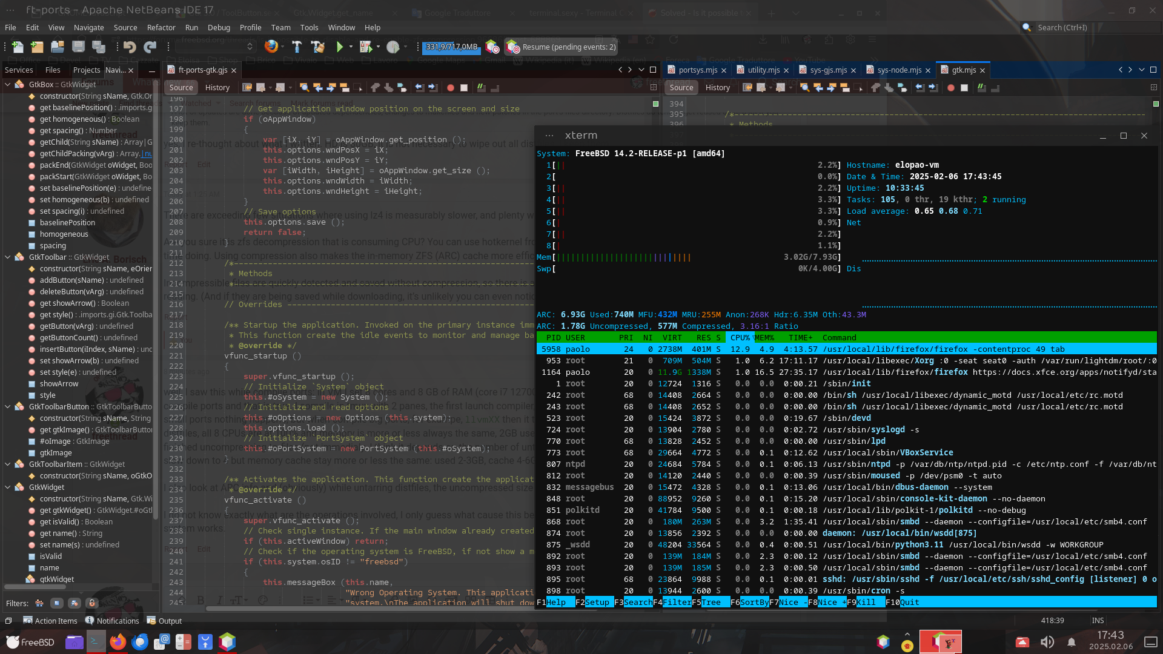Switch to the portsys.mjs tab

[696, 70]
